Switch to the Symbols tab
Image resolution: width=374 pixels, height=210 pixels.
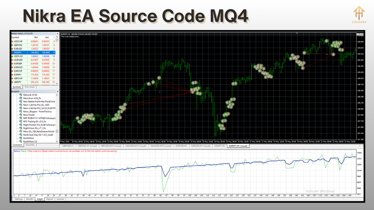pos(17,87)
